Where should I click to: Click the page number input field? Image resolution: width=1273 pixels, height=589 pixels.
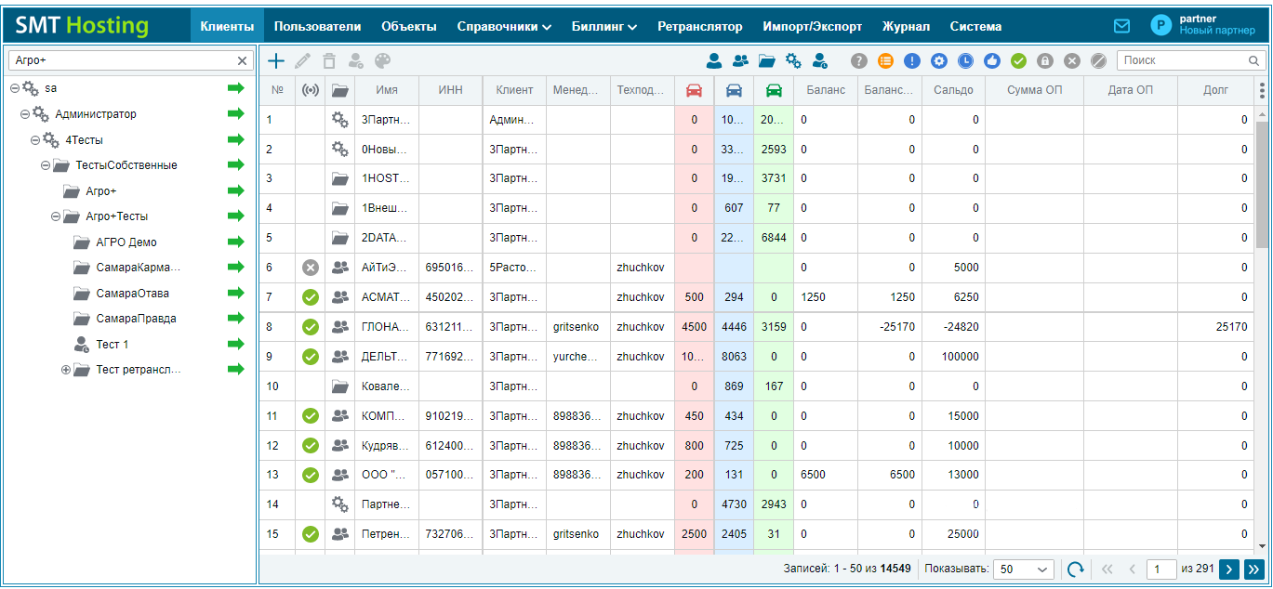point(1161,569)
